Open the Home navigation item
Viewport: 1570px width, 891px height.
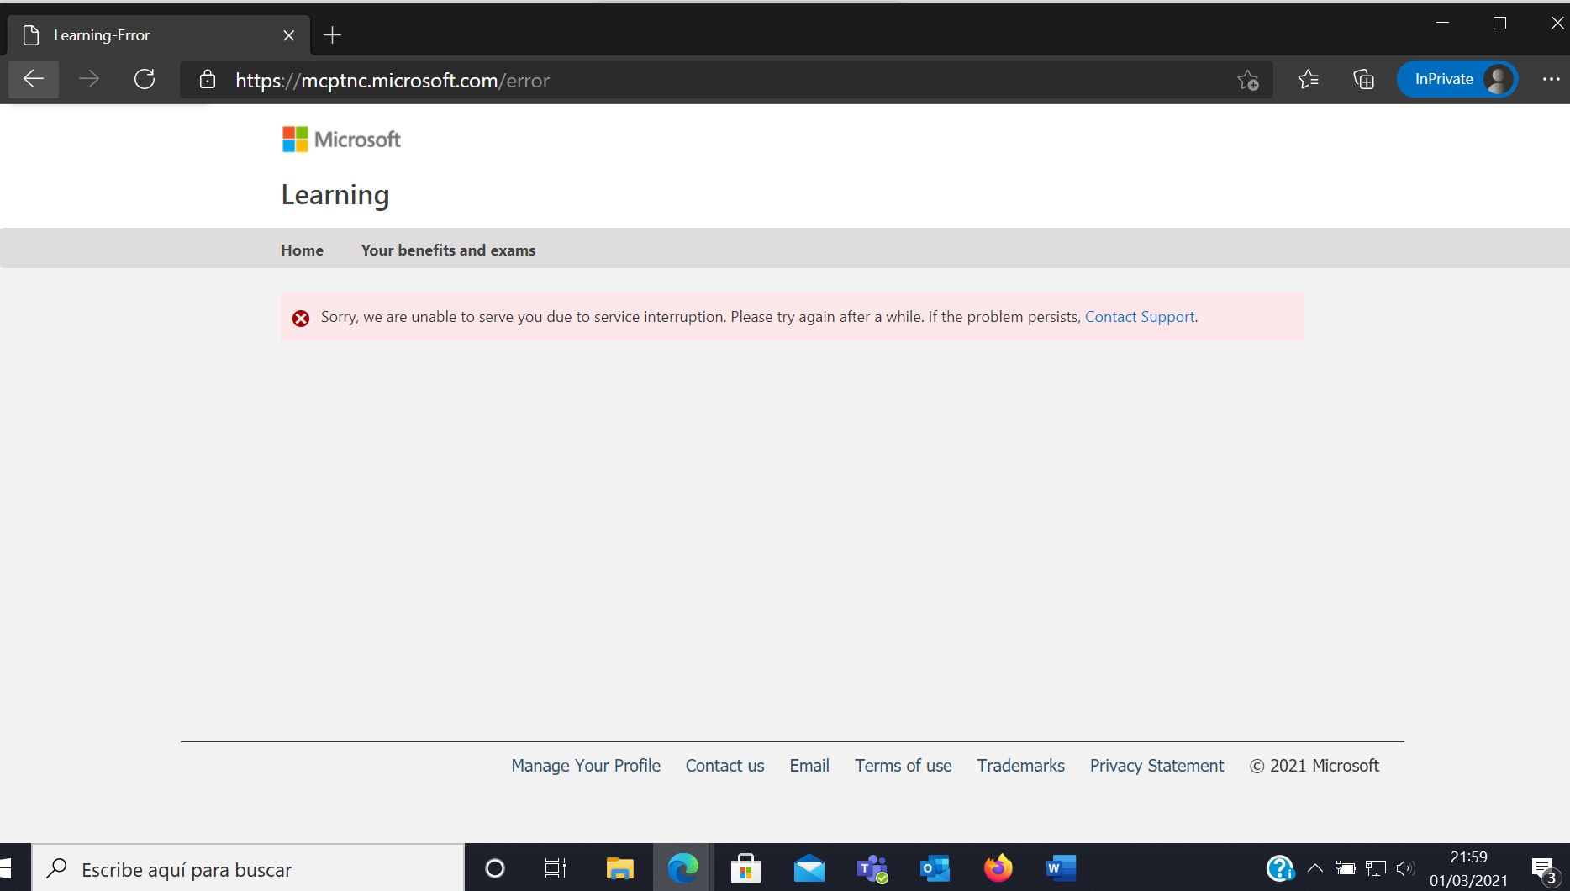[302, 250]
